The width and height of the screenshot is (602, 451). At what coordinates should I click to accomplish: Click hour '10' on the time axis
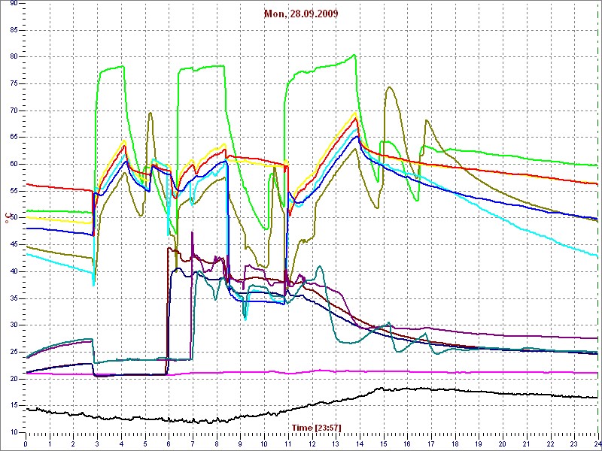pyautogui.click(x=264, y=443)
